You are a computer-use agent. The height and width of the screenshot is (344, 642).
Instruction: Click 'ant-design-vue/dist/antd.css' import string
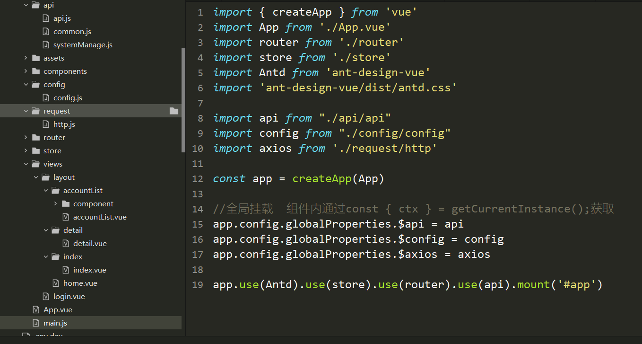point(358,88)
